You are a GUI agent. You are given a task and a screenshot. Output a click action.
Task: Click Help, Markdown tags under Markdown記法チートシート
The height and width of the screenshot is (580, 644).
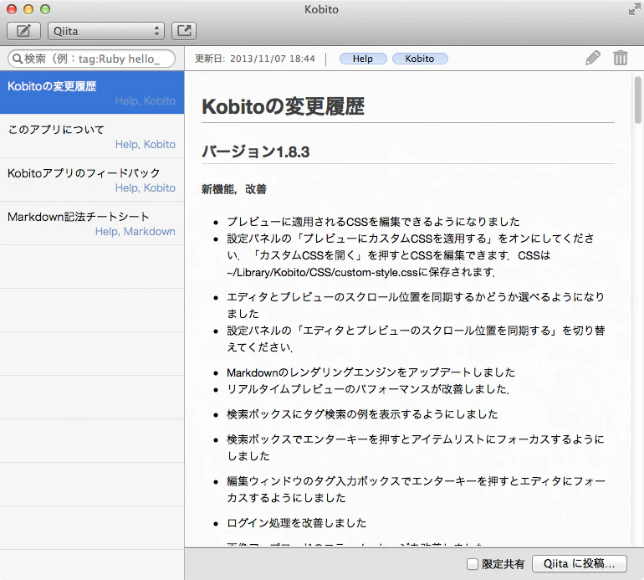[135, 232]
